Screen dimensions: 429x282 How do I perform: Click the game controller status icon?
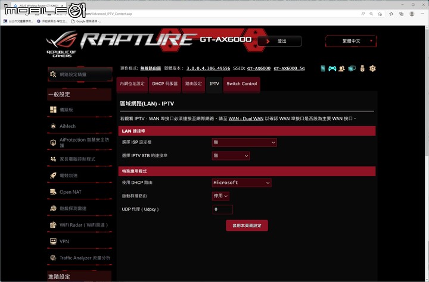click(x=332, y=68)
